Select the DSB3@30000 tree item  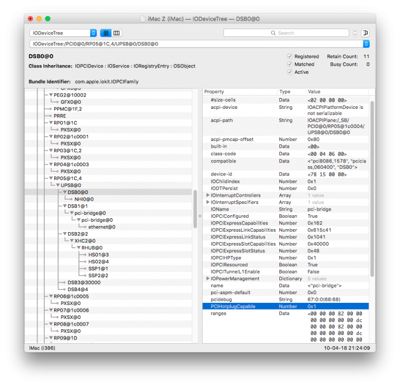(x=84, y=283)
